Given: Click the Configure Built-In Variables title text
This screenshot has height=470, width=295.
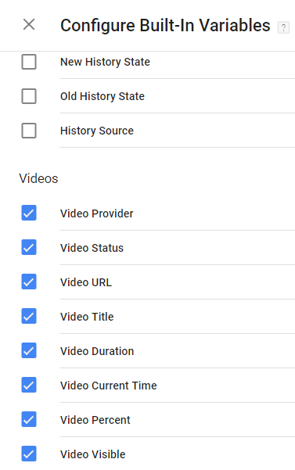Looking at the screenshot, I should tap(165, 26).
